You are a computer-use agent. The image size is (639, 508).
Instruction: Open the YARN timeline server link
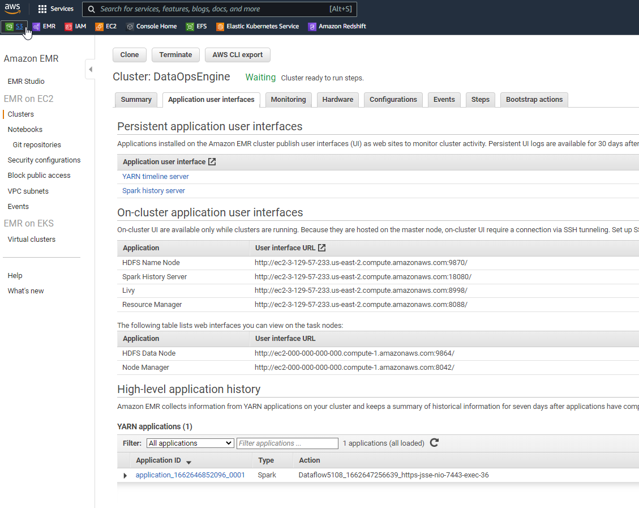tap(156, 177)
